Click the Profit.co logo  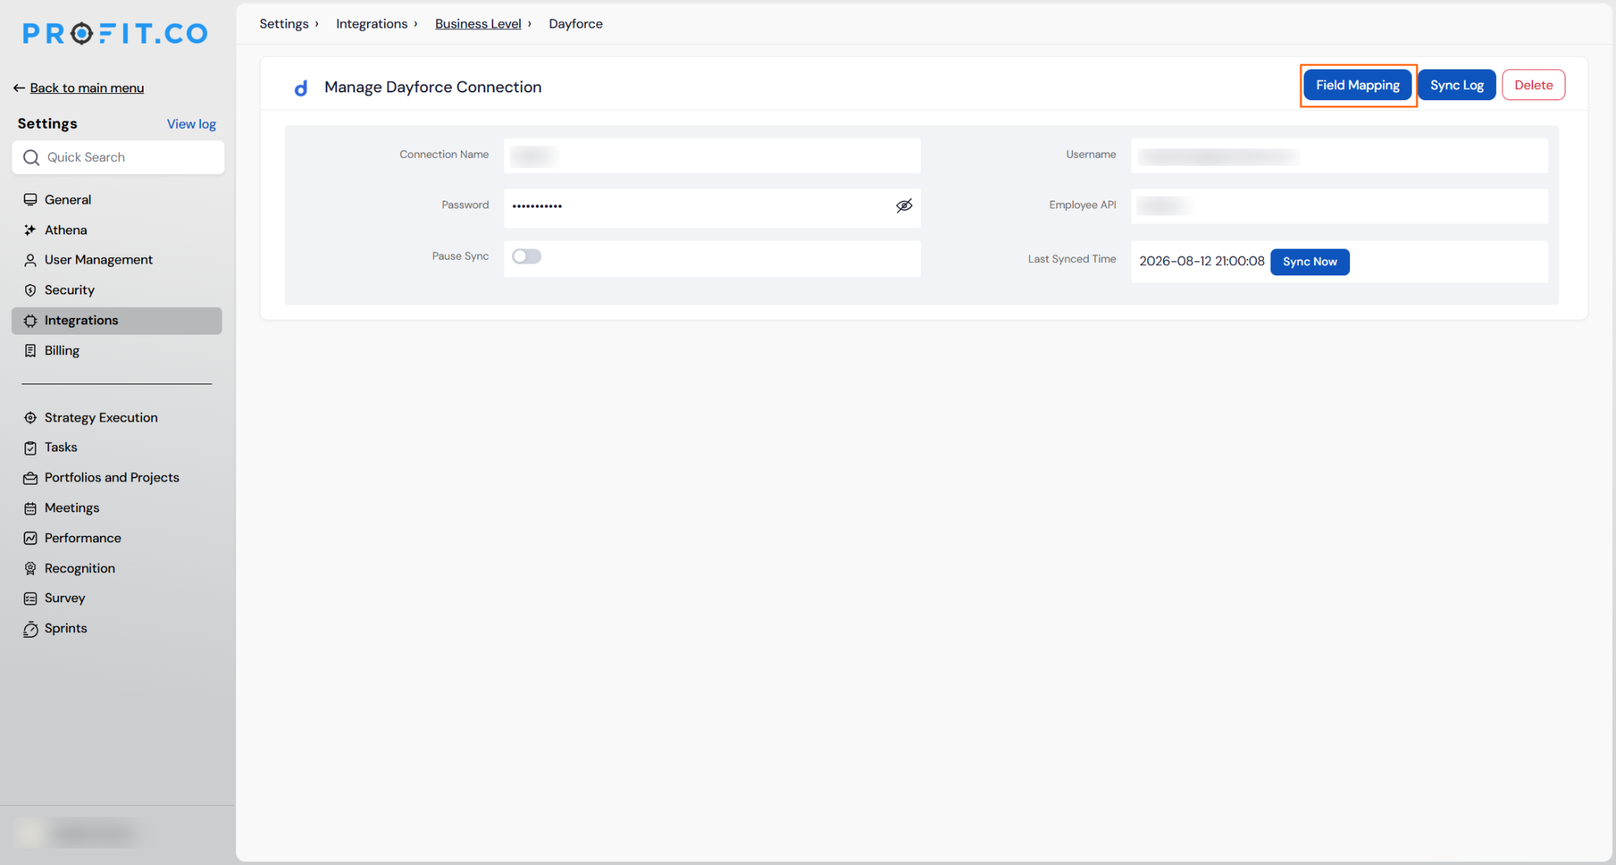(115, 33)
